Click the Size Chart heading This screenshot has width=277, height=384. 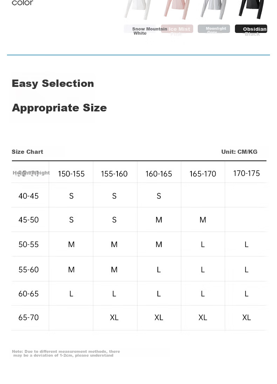coord(27,152)
